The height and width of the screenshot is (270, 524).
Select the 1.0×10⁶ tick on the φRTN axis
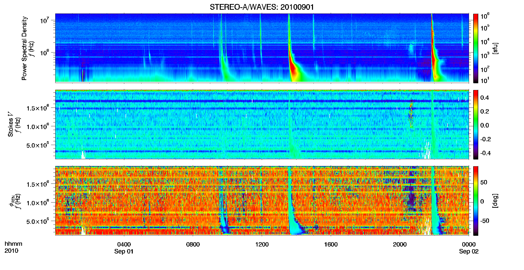(37, 203)
